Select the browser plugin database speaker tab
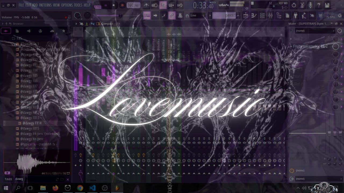This screenshot has width=344, height=193. [x=29, y=31]
